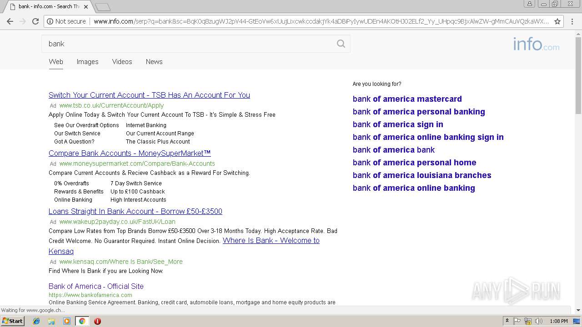This screenshot has width=582, height=327.
Task: Open 0% Overdrafts sitelink
Action: [x=71, y=183]
